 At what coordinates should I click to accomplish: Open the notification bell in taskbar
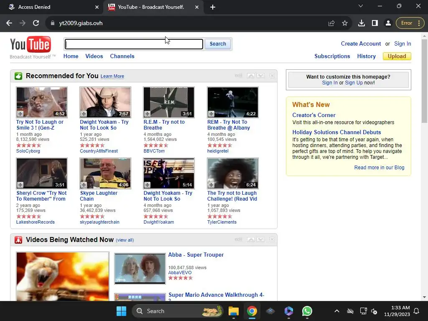click(417, 311)
